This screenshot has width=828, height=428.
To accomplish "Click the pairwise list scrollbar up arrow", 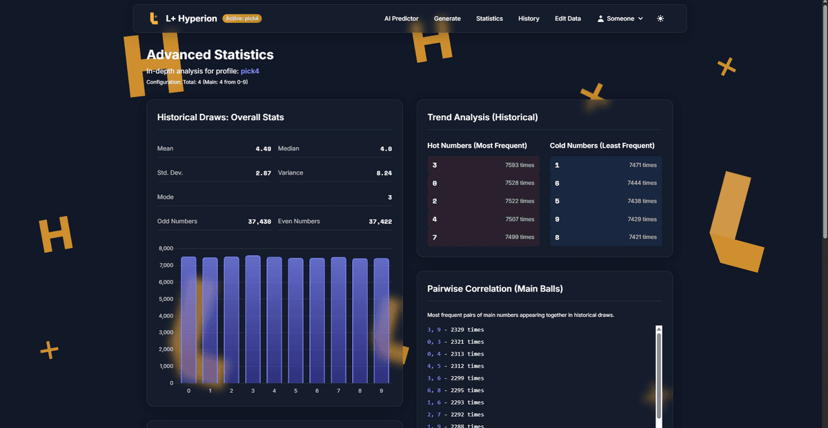I will (659, 329).
